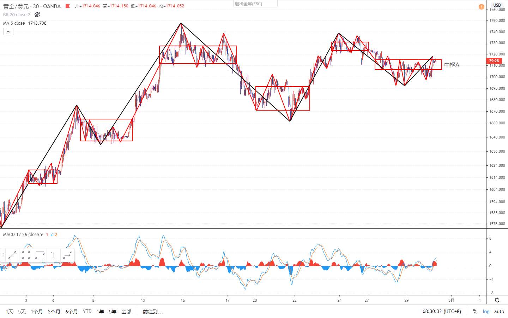Viewport: 508px width, 318px height.
Task: Toggle visibility of BB 20 indicator
Action: 37,14
